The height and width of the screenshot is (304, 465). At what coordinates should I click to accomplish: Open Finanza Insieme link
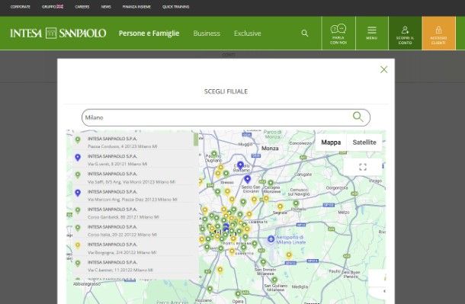[x=136, y=7]
